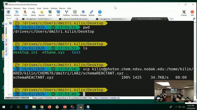This screenshot has width=197, height=110.
Task: Click the terminal scrollbar down arrow
Action: 195,95
